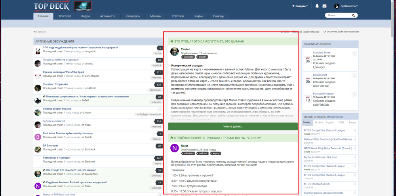396x196 pixels.
Task: Switch to the Modern decklists tab
Action: (318, 123)
